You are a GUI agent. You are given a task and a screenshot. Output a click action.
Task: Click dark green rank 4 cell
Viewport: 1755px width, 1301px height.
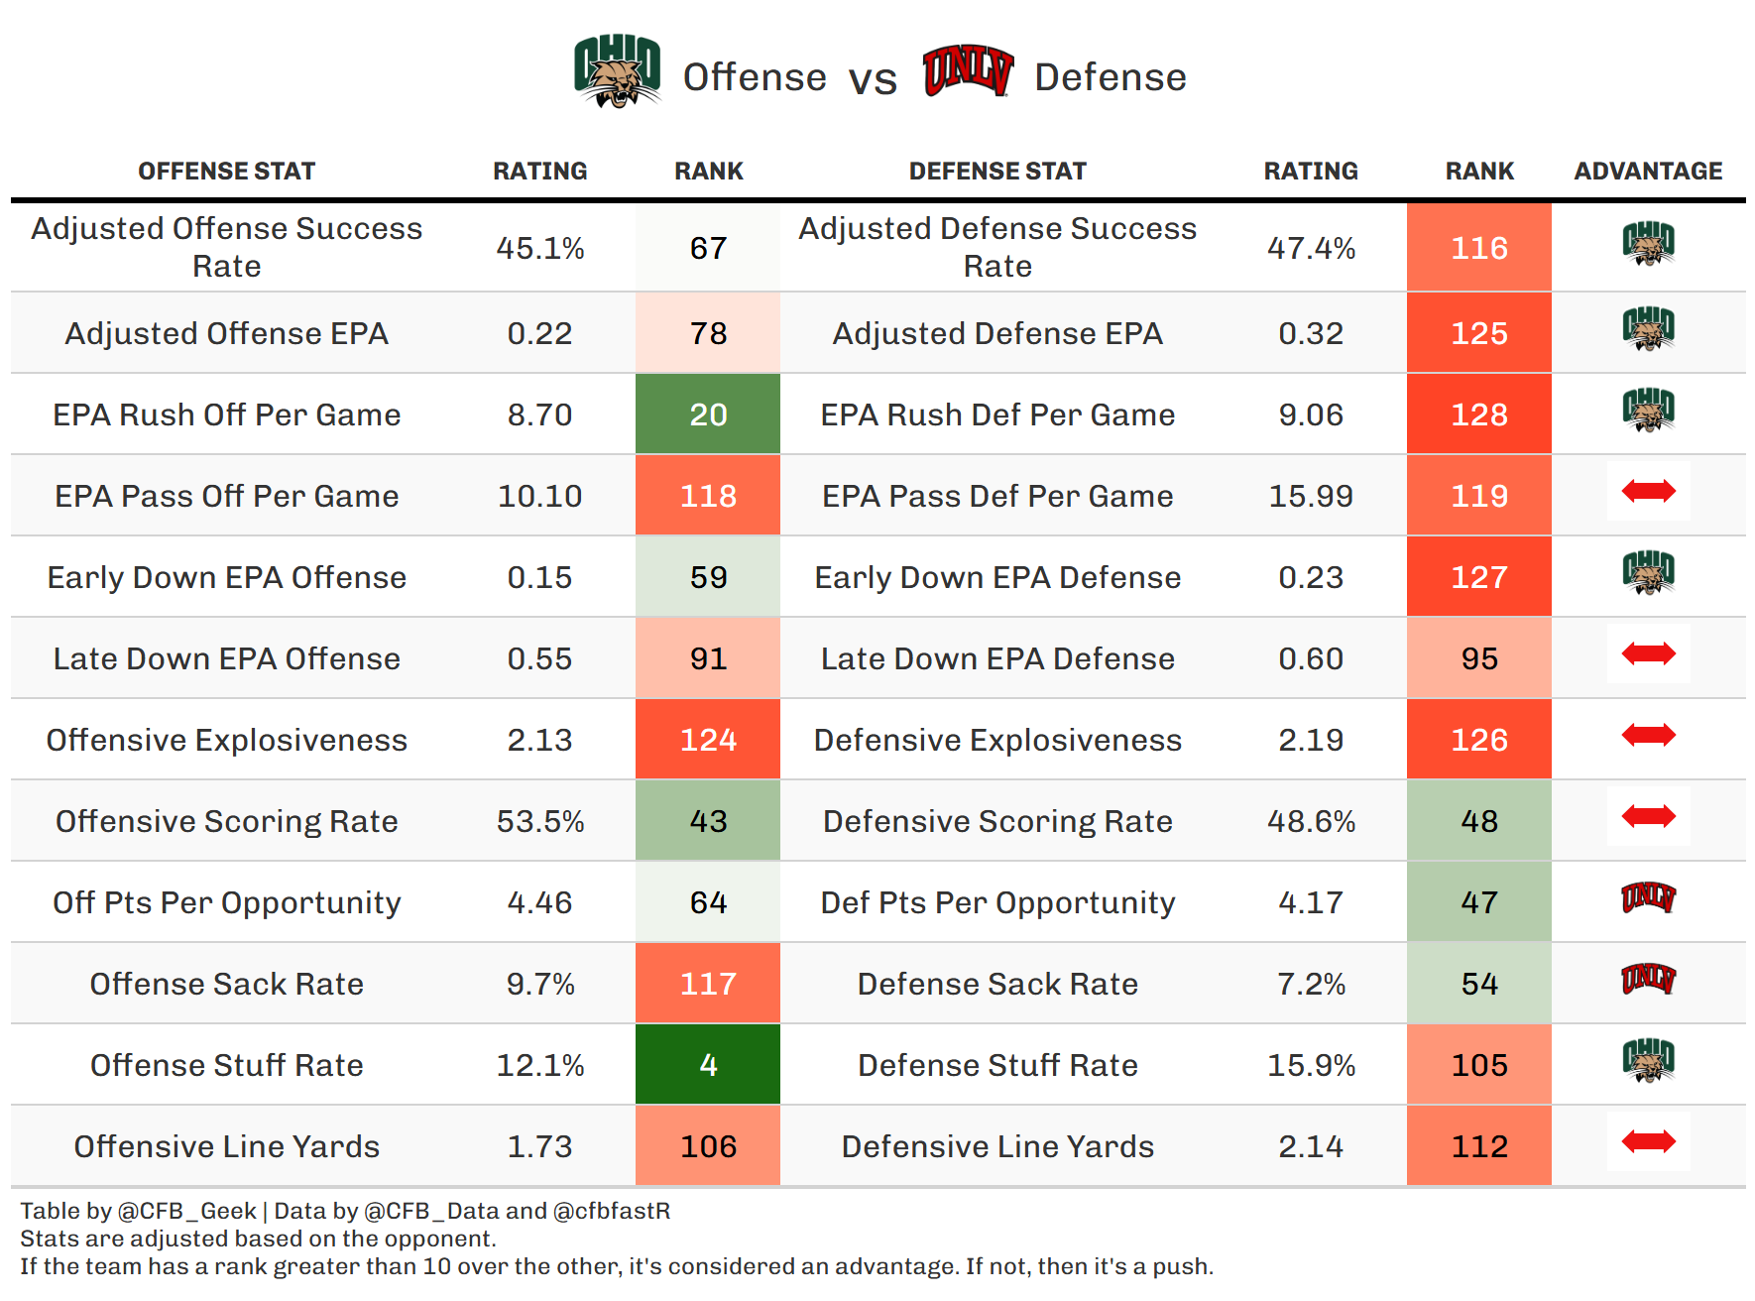tap(708, 1065)
